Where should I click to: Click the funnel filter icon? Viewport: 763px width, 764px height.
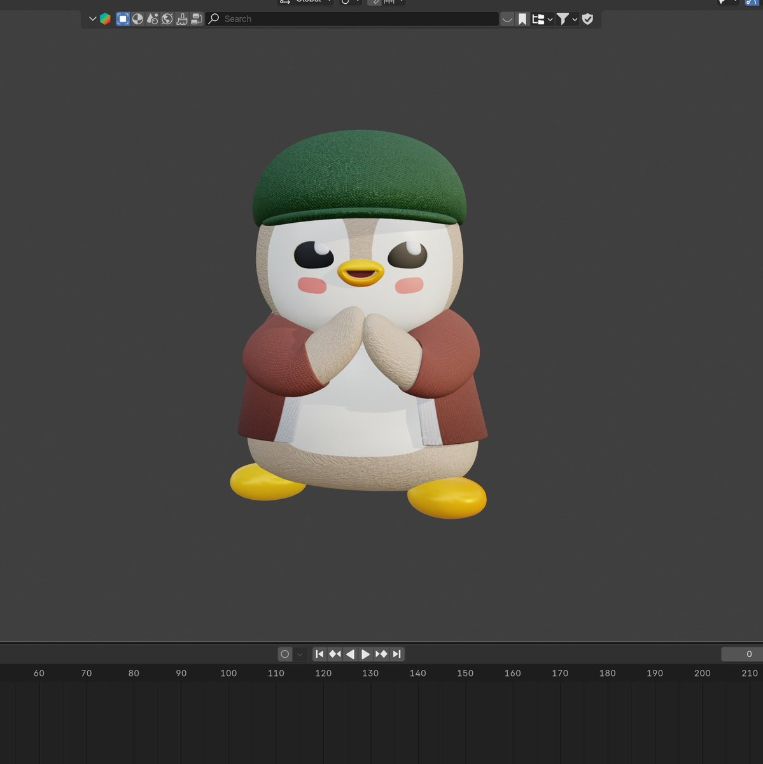pyautogui.click(x=563, y=19)
